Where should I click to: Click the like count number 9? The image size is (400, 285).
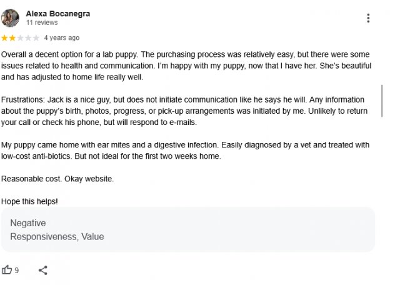pyautogui.click(x=17, y=270)
